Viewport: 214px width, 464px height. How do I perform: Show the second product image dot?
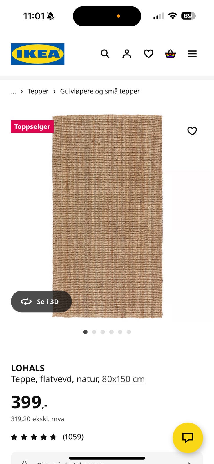pos(94,332)
